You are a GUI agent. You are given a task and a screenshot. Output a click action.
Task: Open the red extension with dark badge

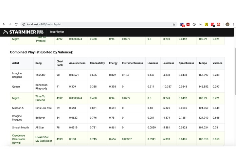tap(213, 25)
